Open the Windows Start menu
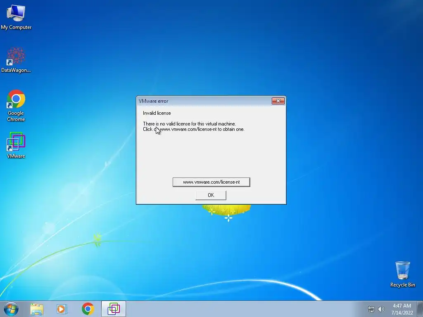This screenshot has width=423, height=317. pos(11,309)
